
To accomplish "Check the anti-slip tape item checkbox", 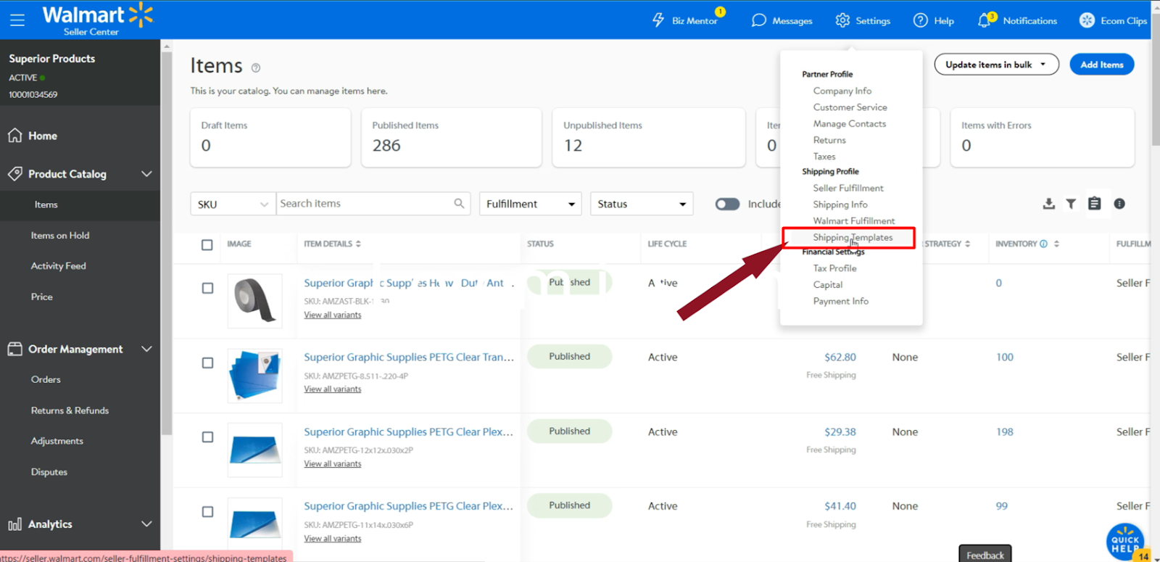I will (x=207, y=288).
